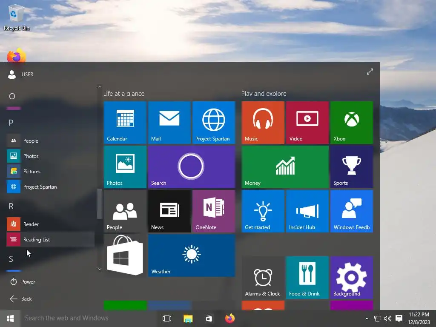Open the USER account menu
Image resolution: width=436 pixels, height=327 pixels.
[x=21, y=74]
